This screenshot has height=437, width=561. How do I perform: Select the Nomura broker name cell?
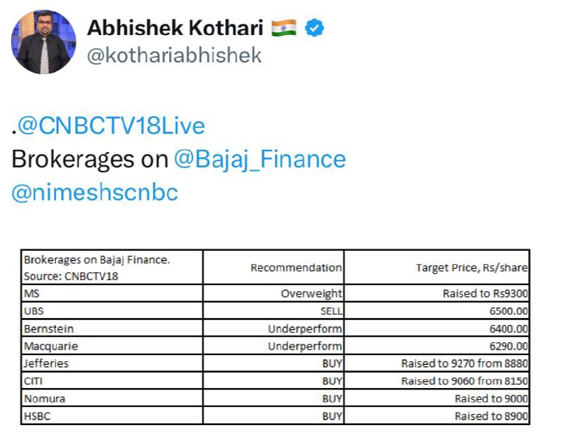point(112,398)
